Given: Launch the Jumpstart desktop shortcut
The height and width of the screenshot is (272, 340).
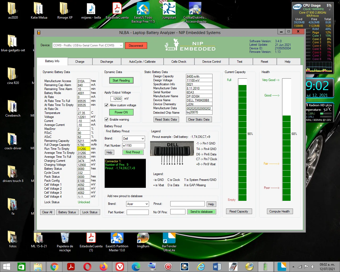Looking at the screenshot, I should pyautogui.click(x=169, y=11).
